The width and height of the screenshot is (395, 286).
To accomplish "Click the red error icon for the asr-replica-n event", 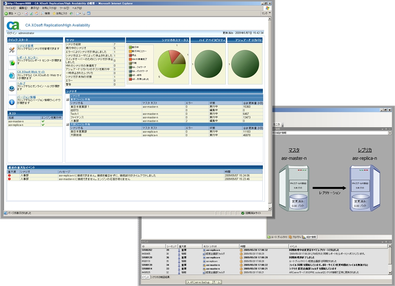I will pyautogui.click(x=9, y=175).
